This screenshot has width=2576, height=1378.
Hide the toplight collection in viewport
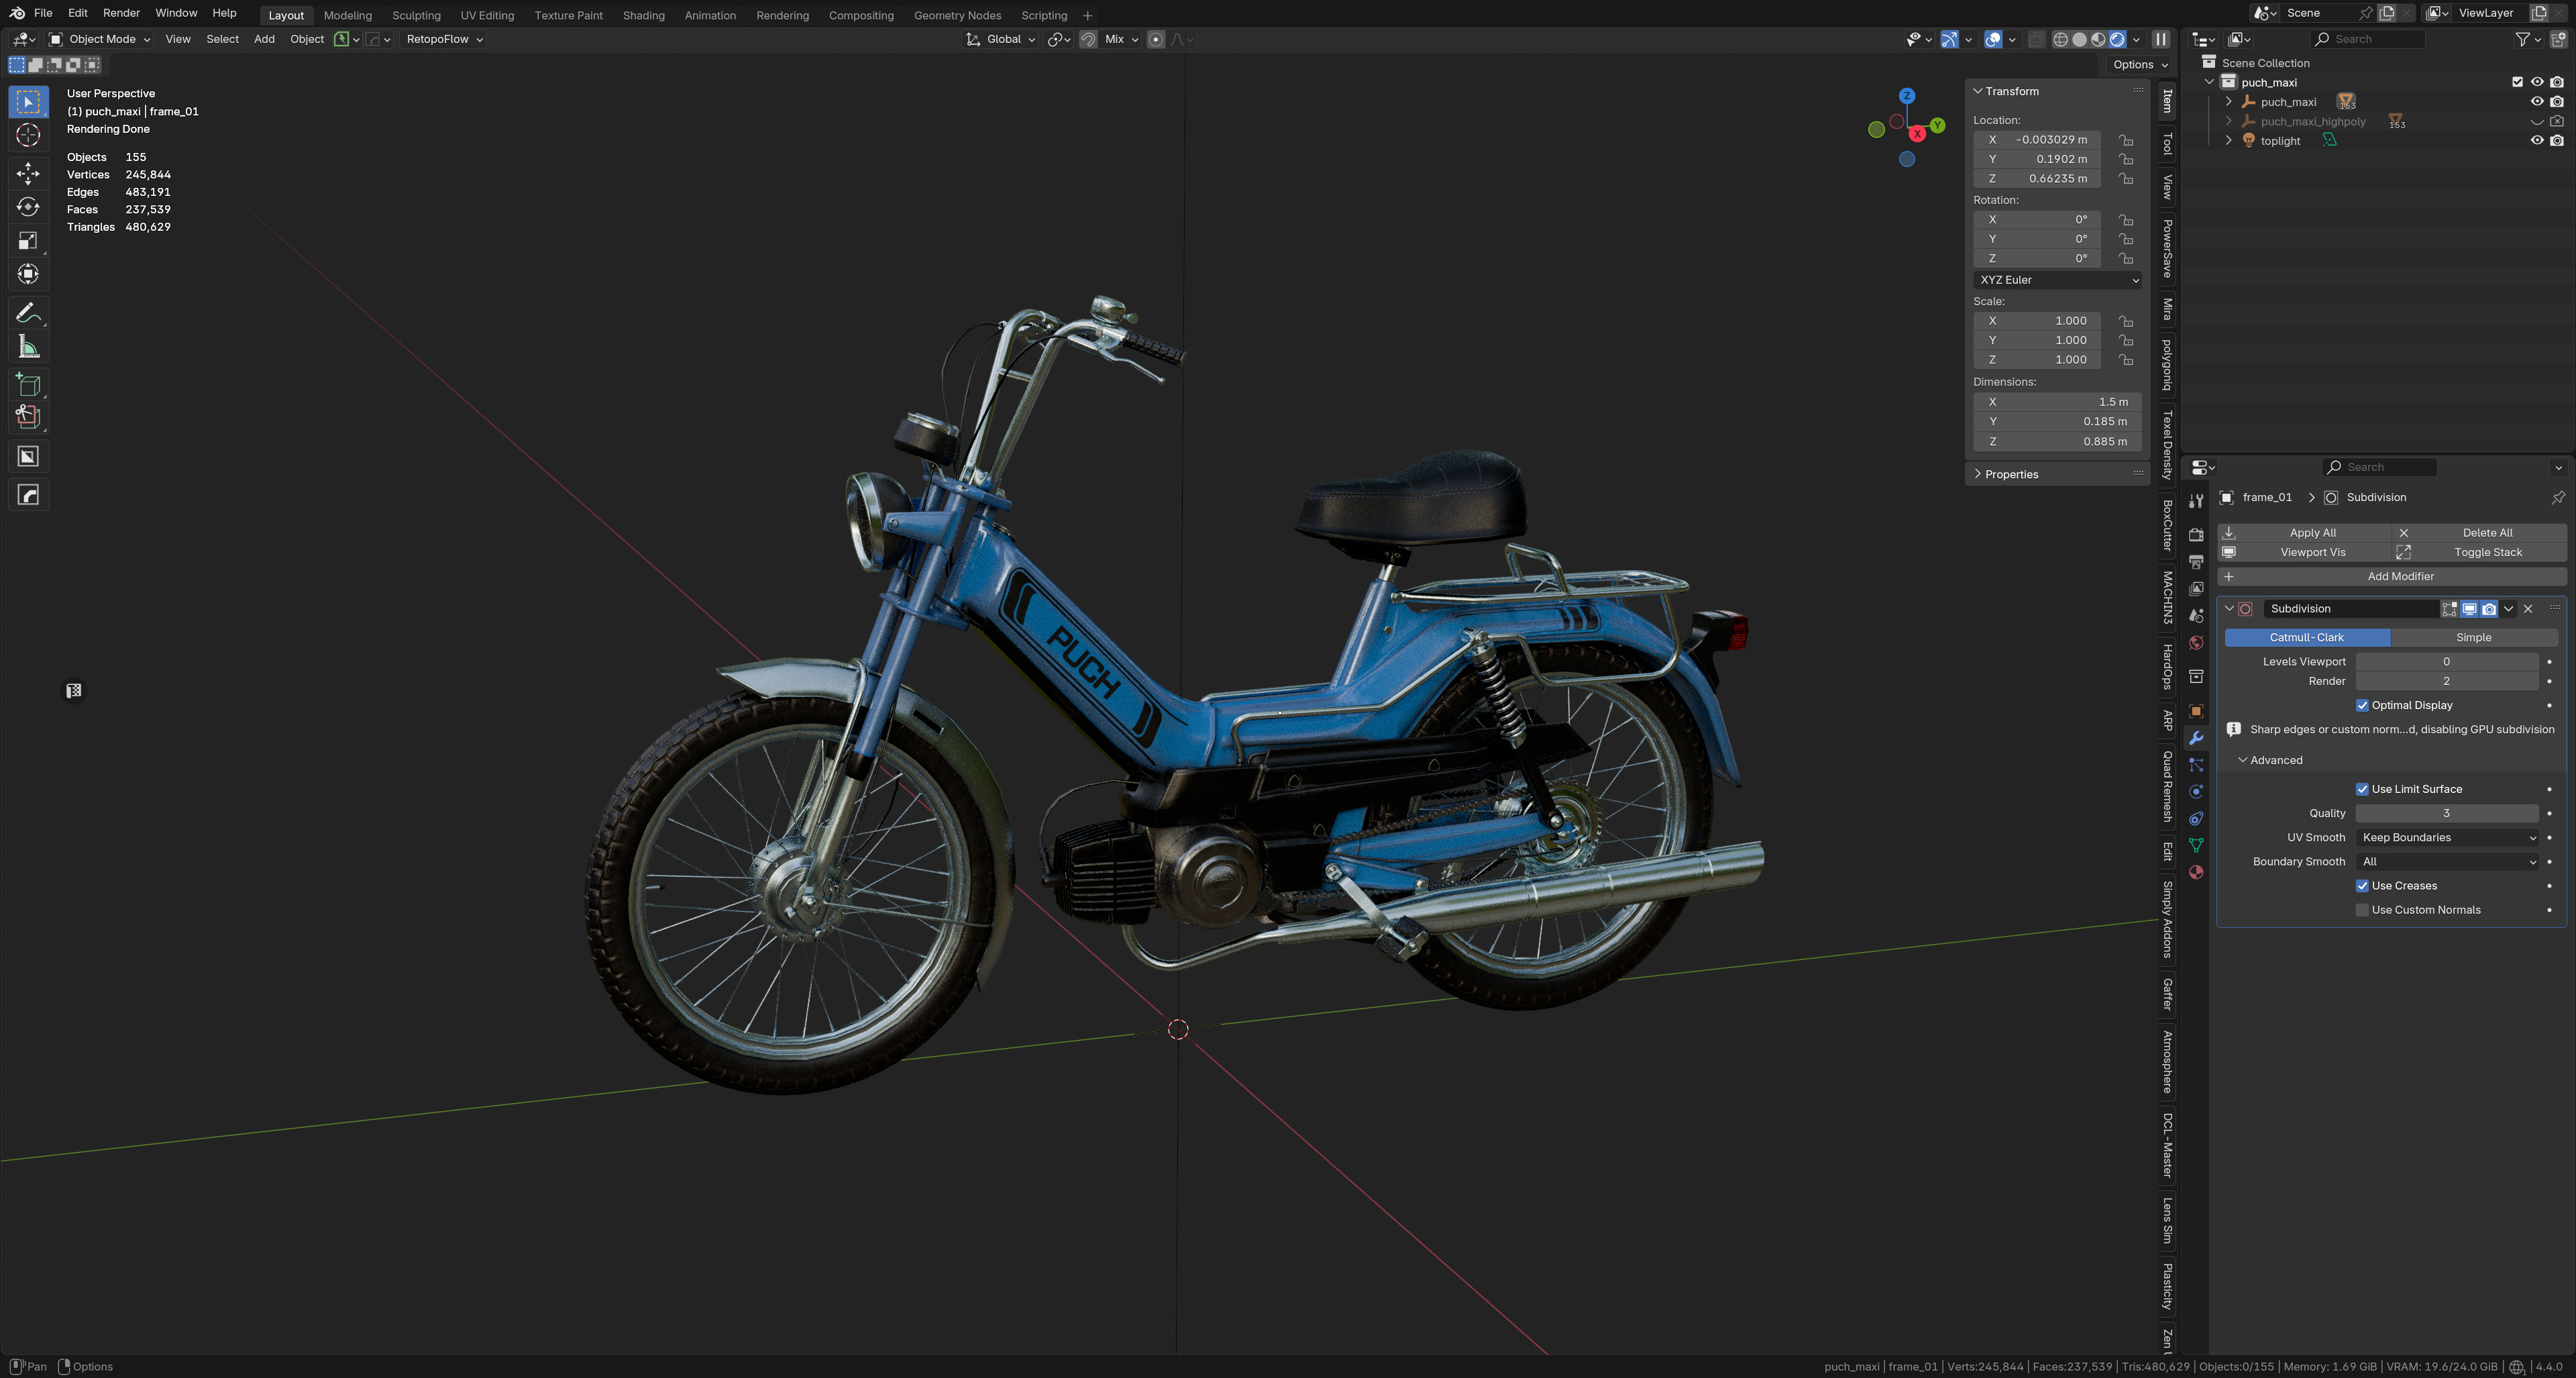(2536, 141)
